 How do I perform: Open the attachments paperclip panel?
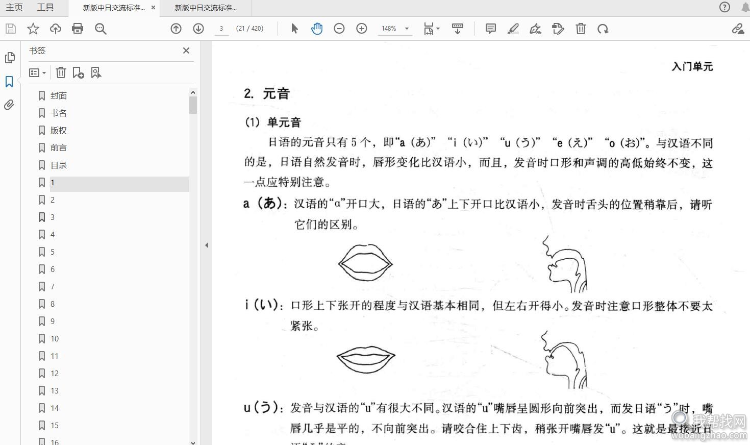9,105
